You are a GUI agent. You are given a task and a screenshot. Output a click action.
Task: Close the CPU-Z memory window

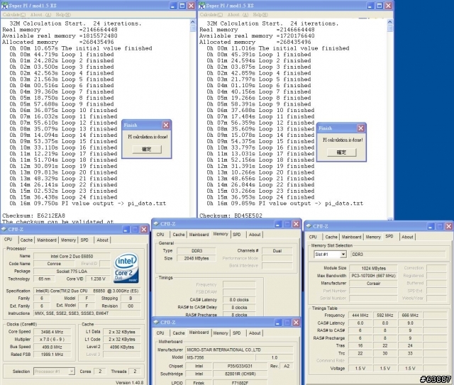click(x=297, y=224)
